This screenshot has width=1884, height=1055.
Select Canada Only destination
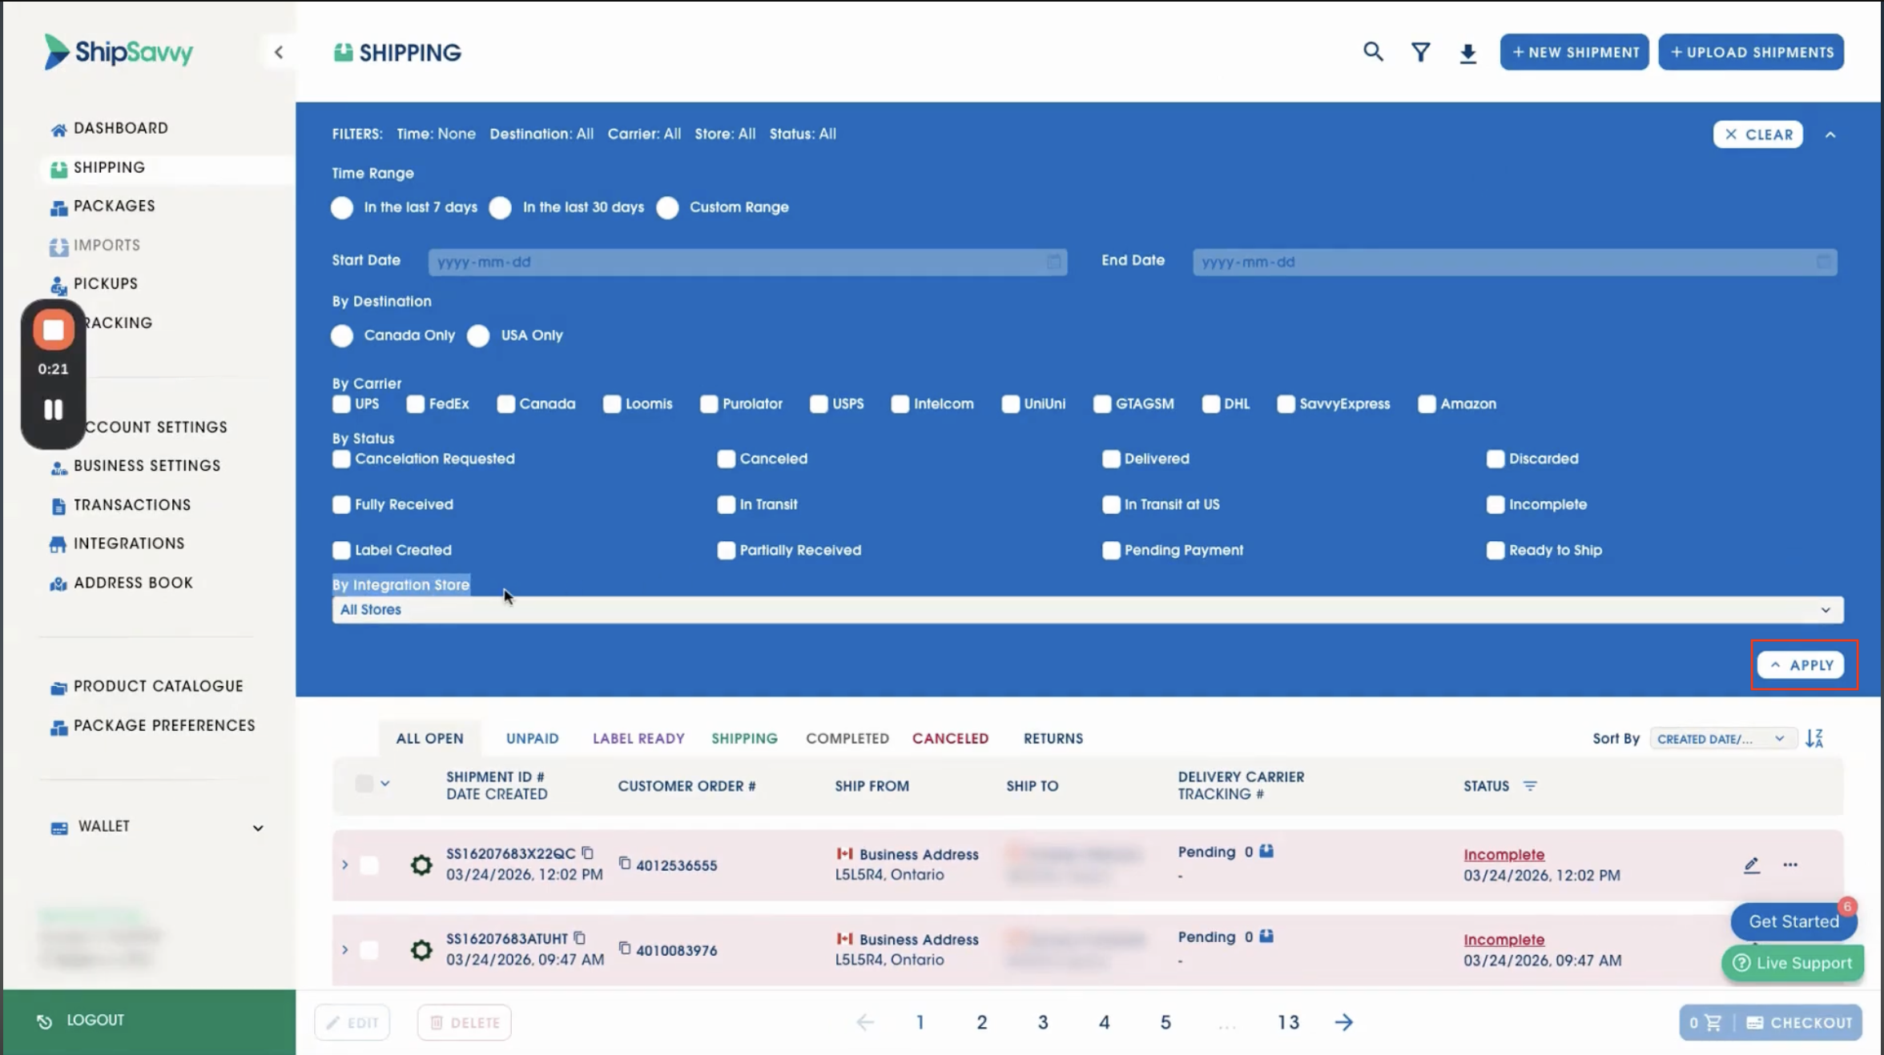(342, 335)
